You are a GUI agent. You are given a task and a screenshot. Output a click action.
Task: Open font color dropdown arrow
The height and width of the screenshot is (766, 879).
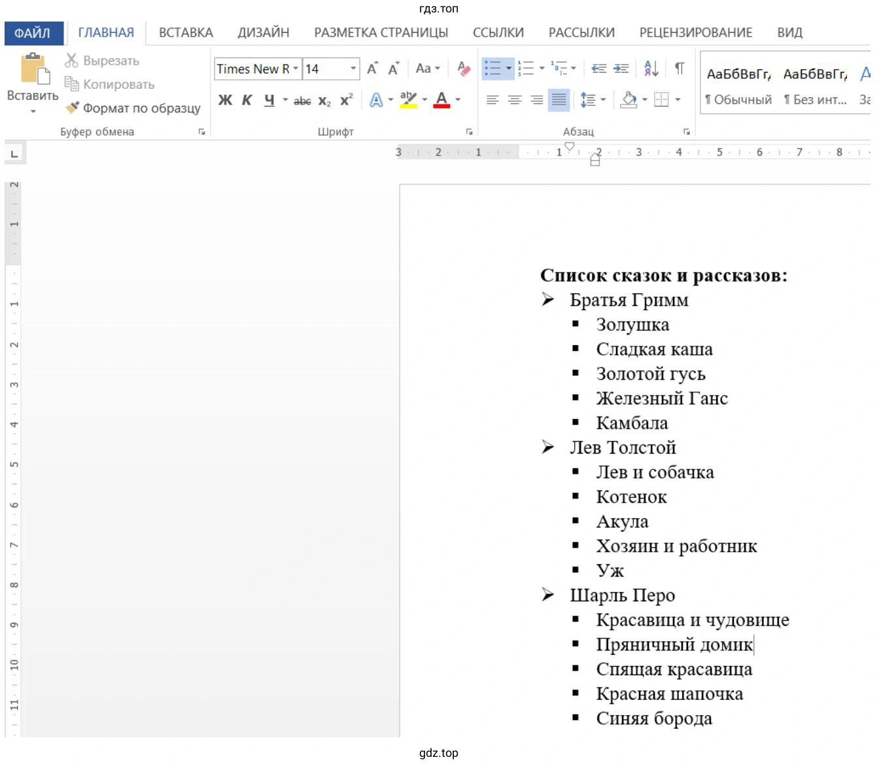[458, 100]
